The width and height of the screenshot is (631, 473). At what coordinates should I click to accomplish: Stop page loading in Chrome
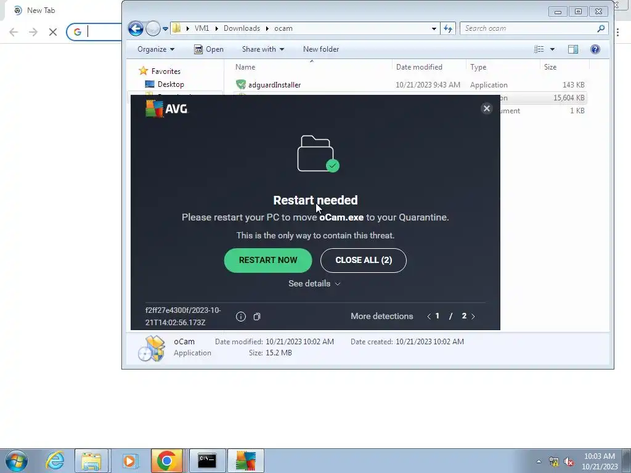pos(53,32)
